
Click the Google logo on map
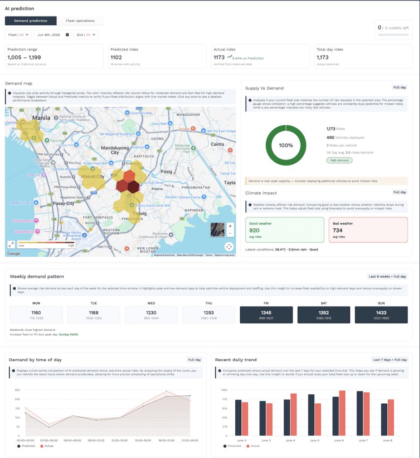click(x=14, y=254)
